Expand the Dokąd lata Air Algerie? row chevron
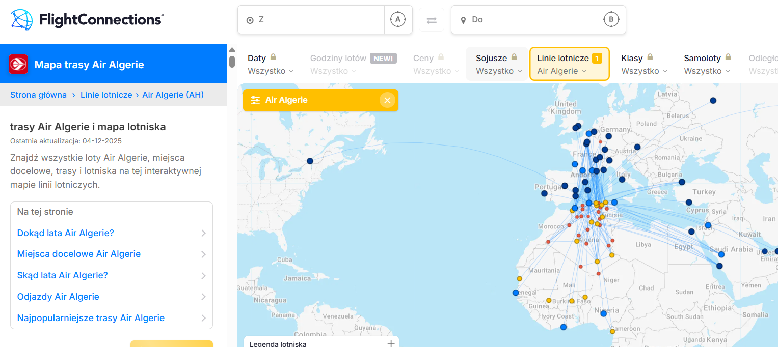The image size is (778, 347). click(x=203, y=233)
